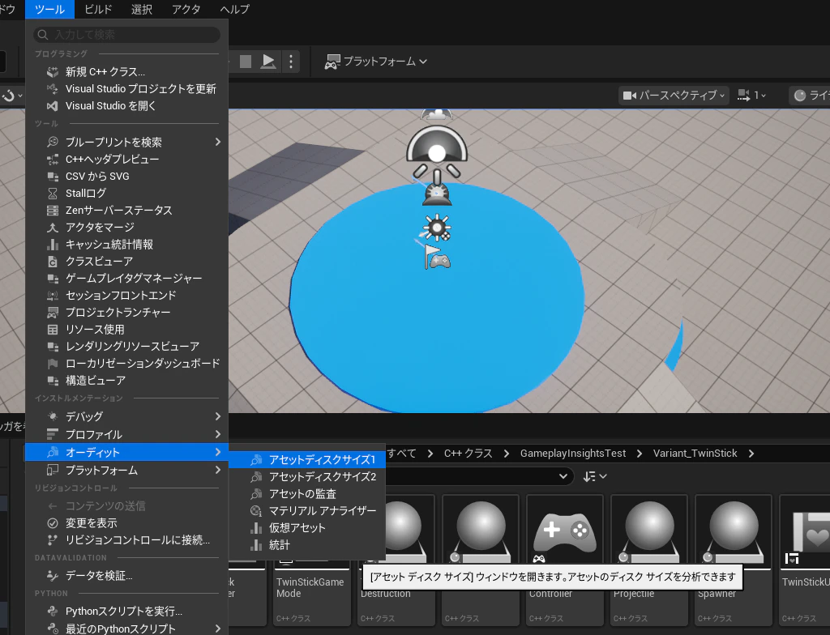Click the ローカリゼーションダッシュボード flag icon

tap(53, 364)
